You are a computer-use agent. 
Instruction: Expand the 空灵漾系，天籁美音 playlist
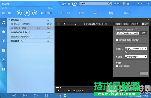tap(9, 37)
